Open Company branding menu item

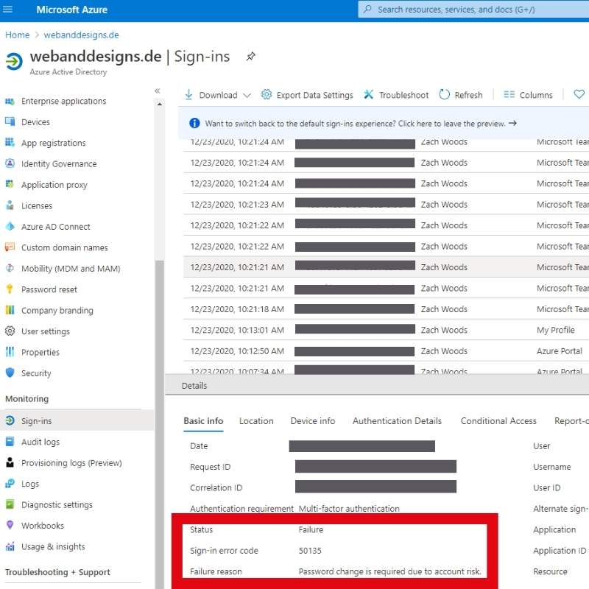coord(57,311)
